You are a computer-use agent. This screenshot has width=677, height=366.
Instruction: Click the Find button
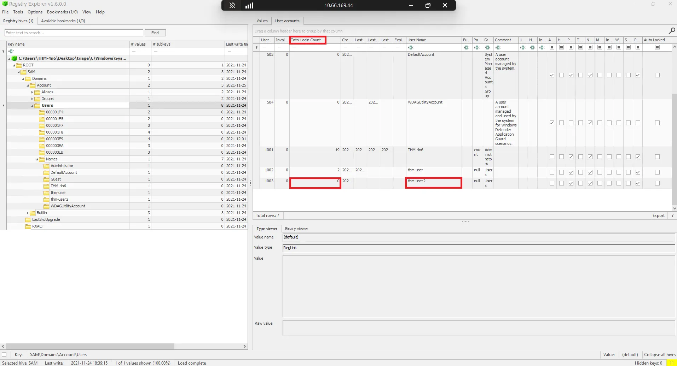(x=155, y=33)
